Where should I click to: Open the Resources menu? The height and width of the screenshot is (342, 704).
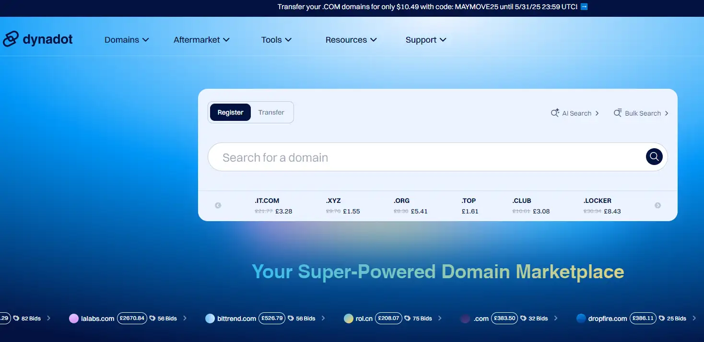click(x=351, y=40)
